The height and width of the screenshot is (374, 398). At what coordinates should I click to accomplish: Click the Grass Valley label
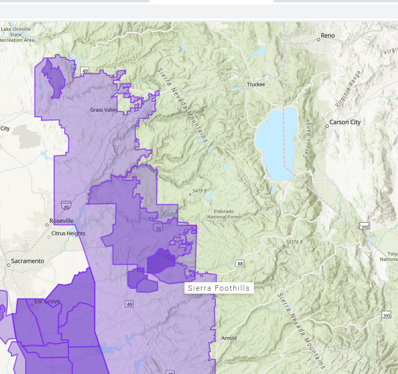[103, 110]
